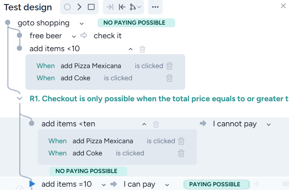Open the 'I cannot pay' dropdown
Viewport: 289px width, 190px height.
269,124
